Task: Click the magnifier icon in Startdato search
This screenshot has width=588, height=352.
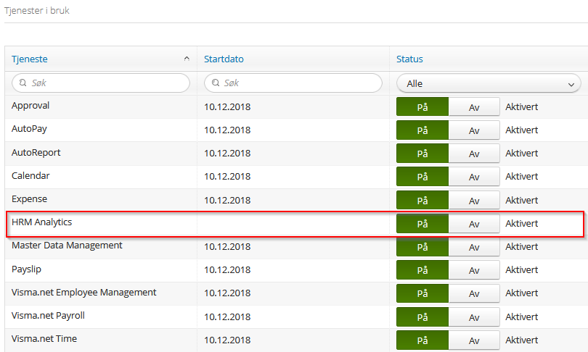Action: tap(216, 83)
